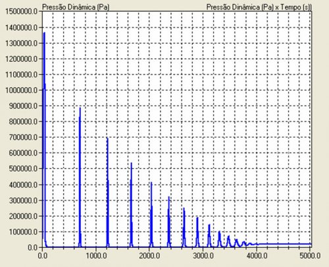Click the ninth peak near 145000 Pa
The height and width of the screenshot is (267, 329).
tap(209, 225)
